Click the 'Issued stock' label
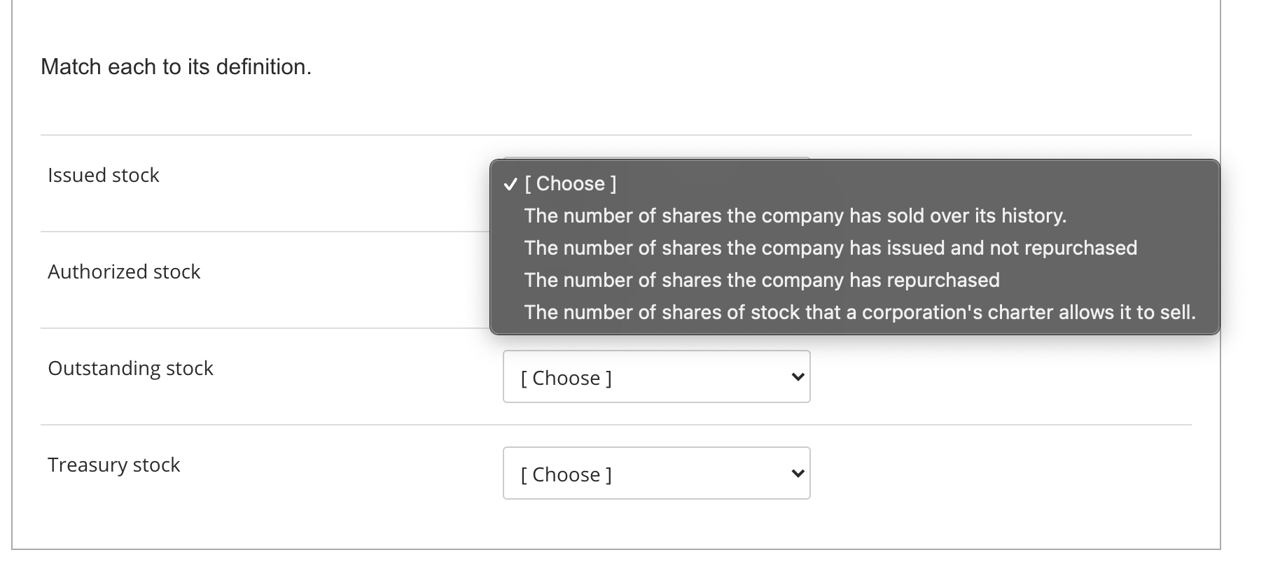The image size is (1287, 585). (103, 175)
